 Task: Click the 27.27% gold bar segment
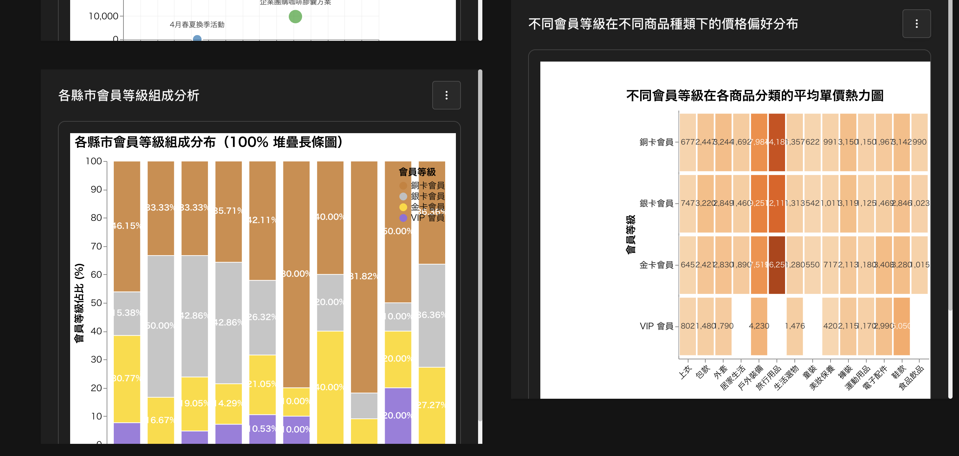[432, 406]
